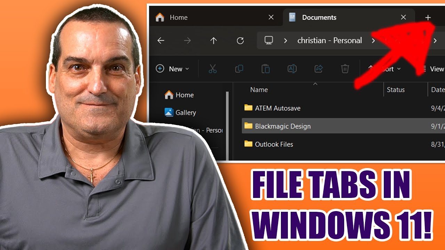Sort by the Date column header
Screen dimensions: 445x250
coord(438,90)
